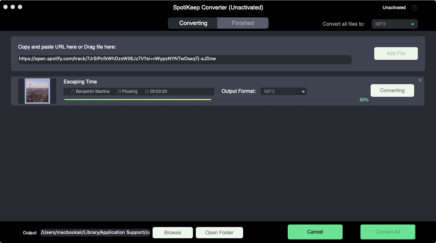The height and width of the screenshot is (243, 436).
Task: Cancel the conversion
Action: tap(315, 232)
